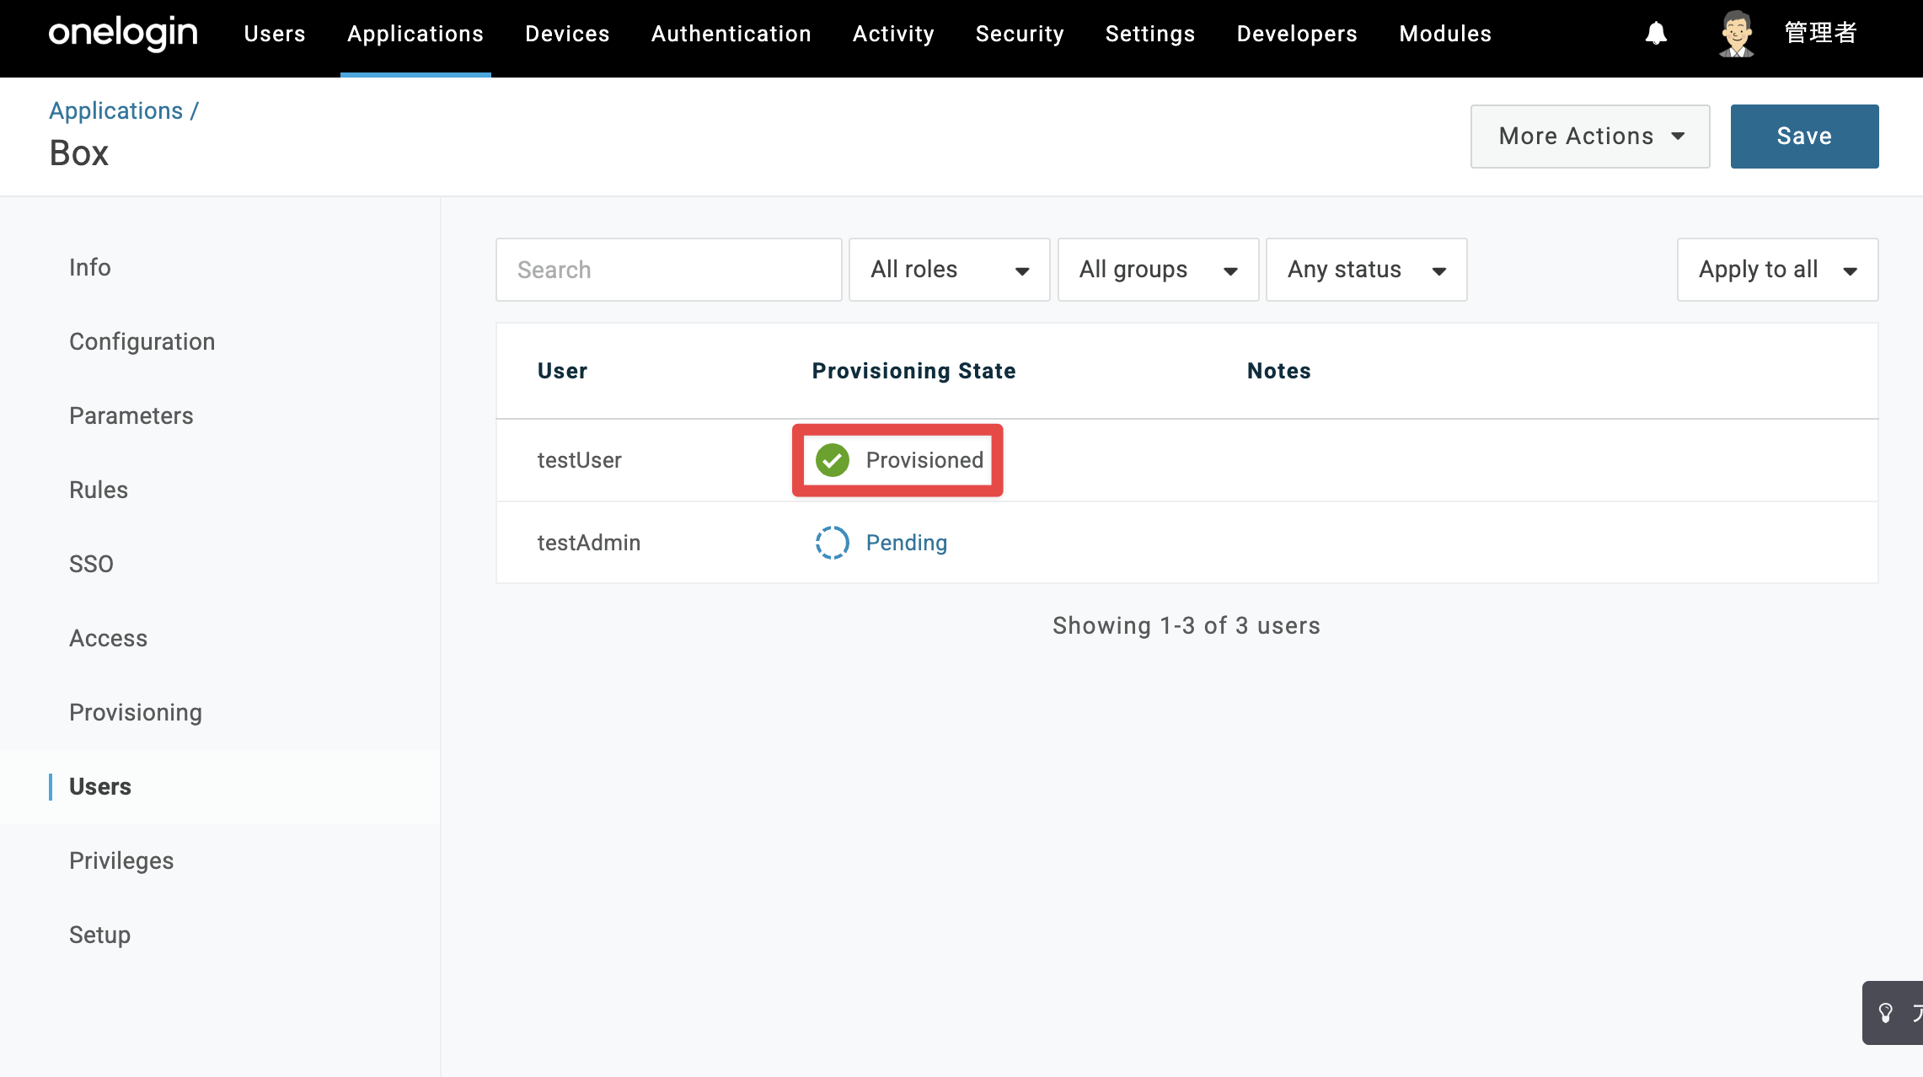1923x1077 pixels.
Task: Follow the Applications breadcrumb link
Action: point(116,110)
